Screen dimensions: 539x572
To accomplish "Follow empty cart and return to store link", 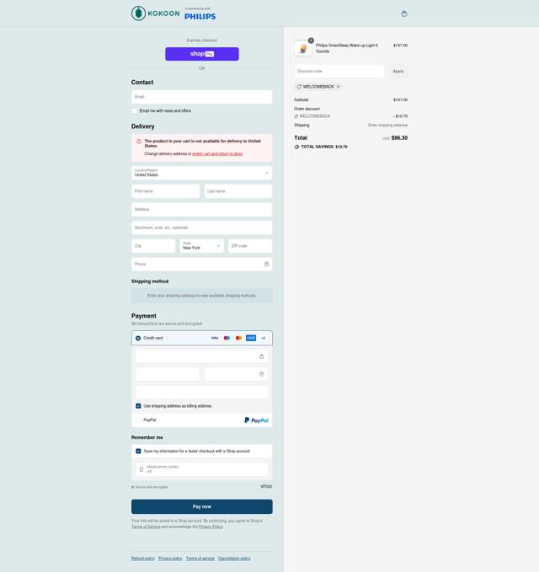I will click(x=217, y=154).
